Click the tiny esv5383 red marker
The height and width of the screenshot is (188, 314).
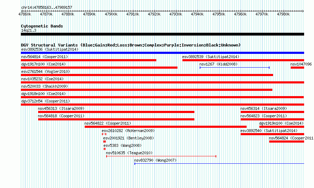(x=104, y=149)
